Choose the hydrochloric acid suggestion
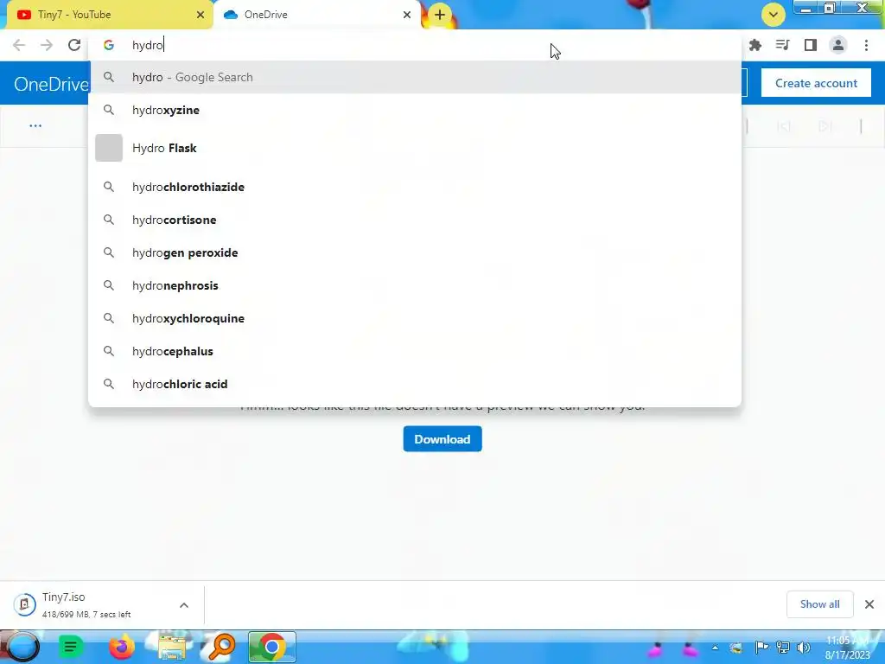 [415, 384]
